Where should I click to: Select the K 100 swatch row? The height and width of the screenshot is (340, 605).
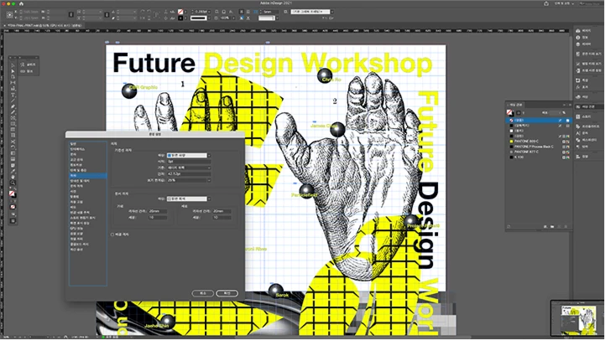539,157
